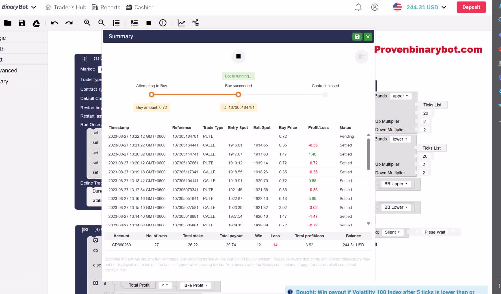Toggle the gear icon beside the 'if' block

(x=95, y=283)
